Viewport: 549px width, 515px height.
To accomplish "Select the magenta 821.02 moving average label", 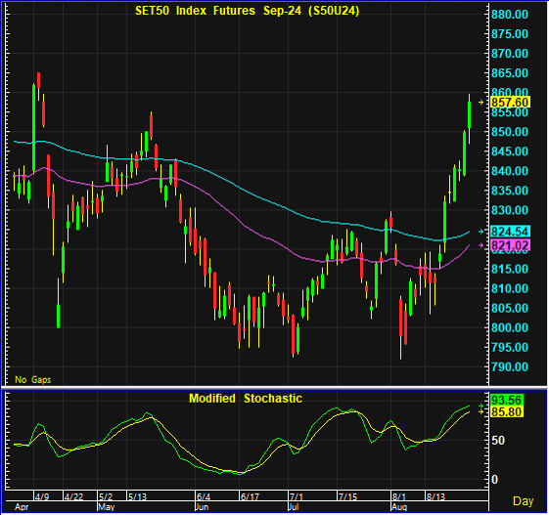I will click(x=510, y=245).
